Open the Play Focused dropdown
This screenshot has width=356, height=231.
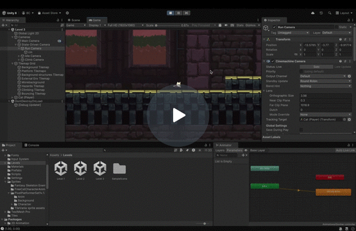[x=203, y=25]
